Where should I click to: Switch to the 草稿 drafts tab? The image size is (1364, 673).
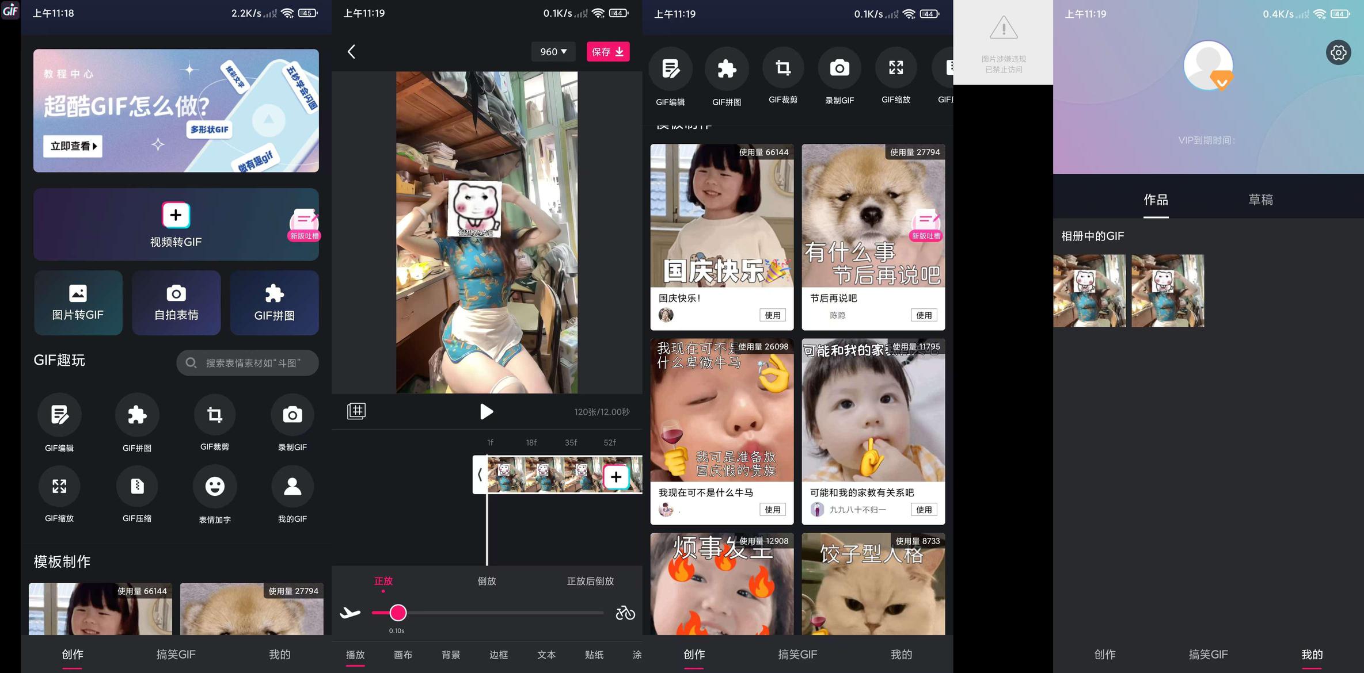(1260, 200)
